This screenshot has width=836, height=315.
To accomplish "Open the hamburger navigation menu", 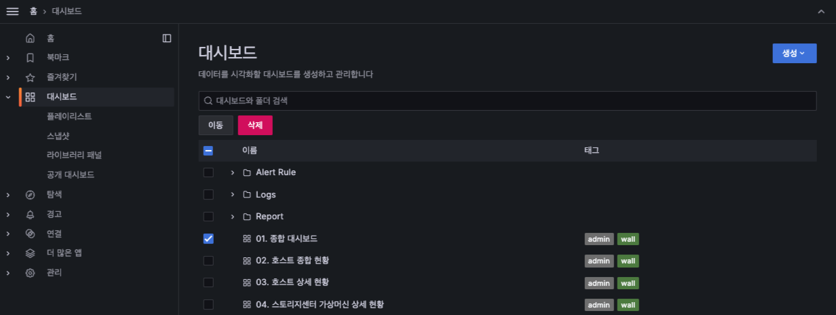I will pos(12,12).
